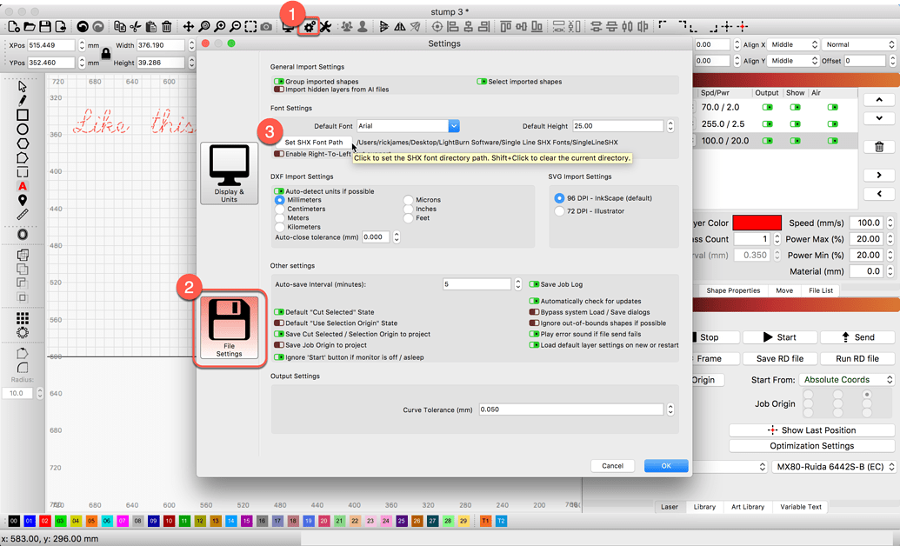Toggle Group imported shapes switch

tap(279, 82)
